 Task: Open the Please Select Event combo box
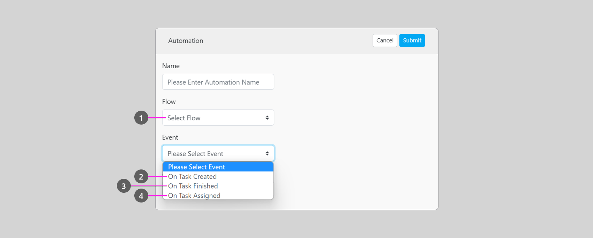pyautogui.click(x=218, y=153)
